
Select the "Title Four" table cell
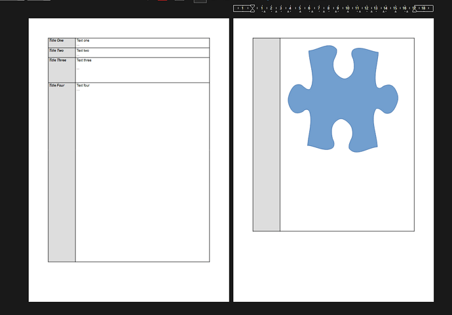pos(62,172)
